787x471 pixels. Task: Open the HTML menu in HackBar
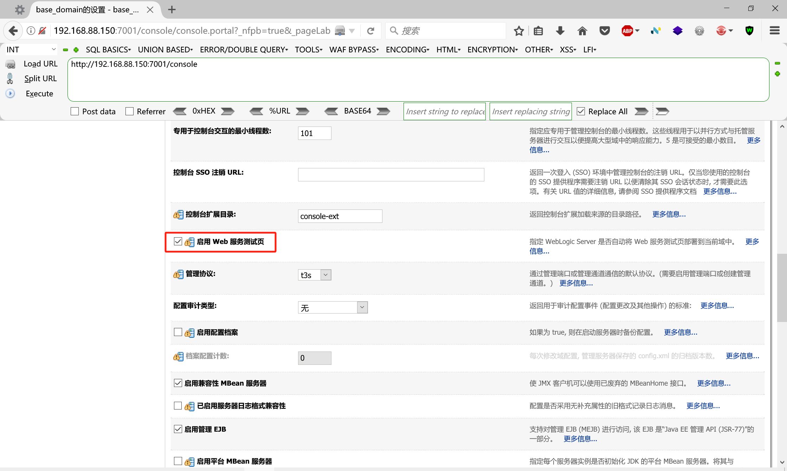[448, 50]
